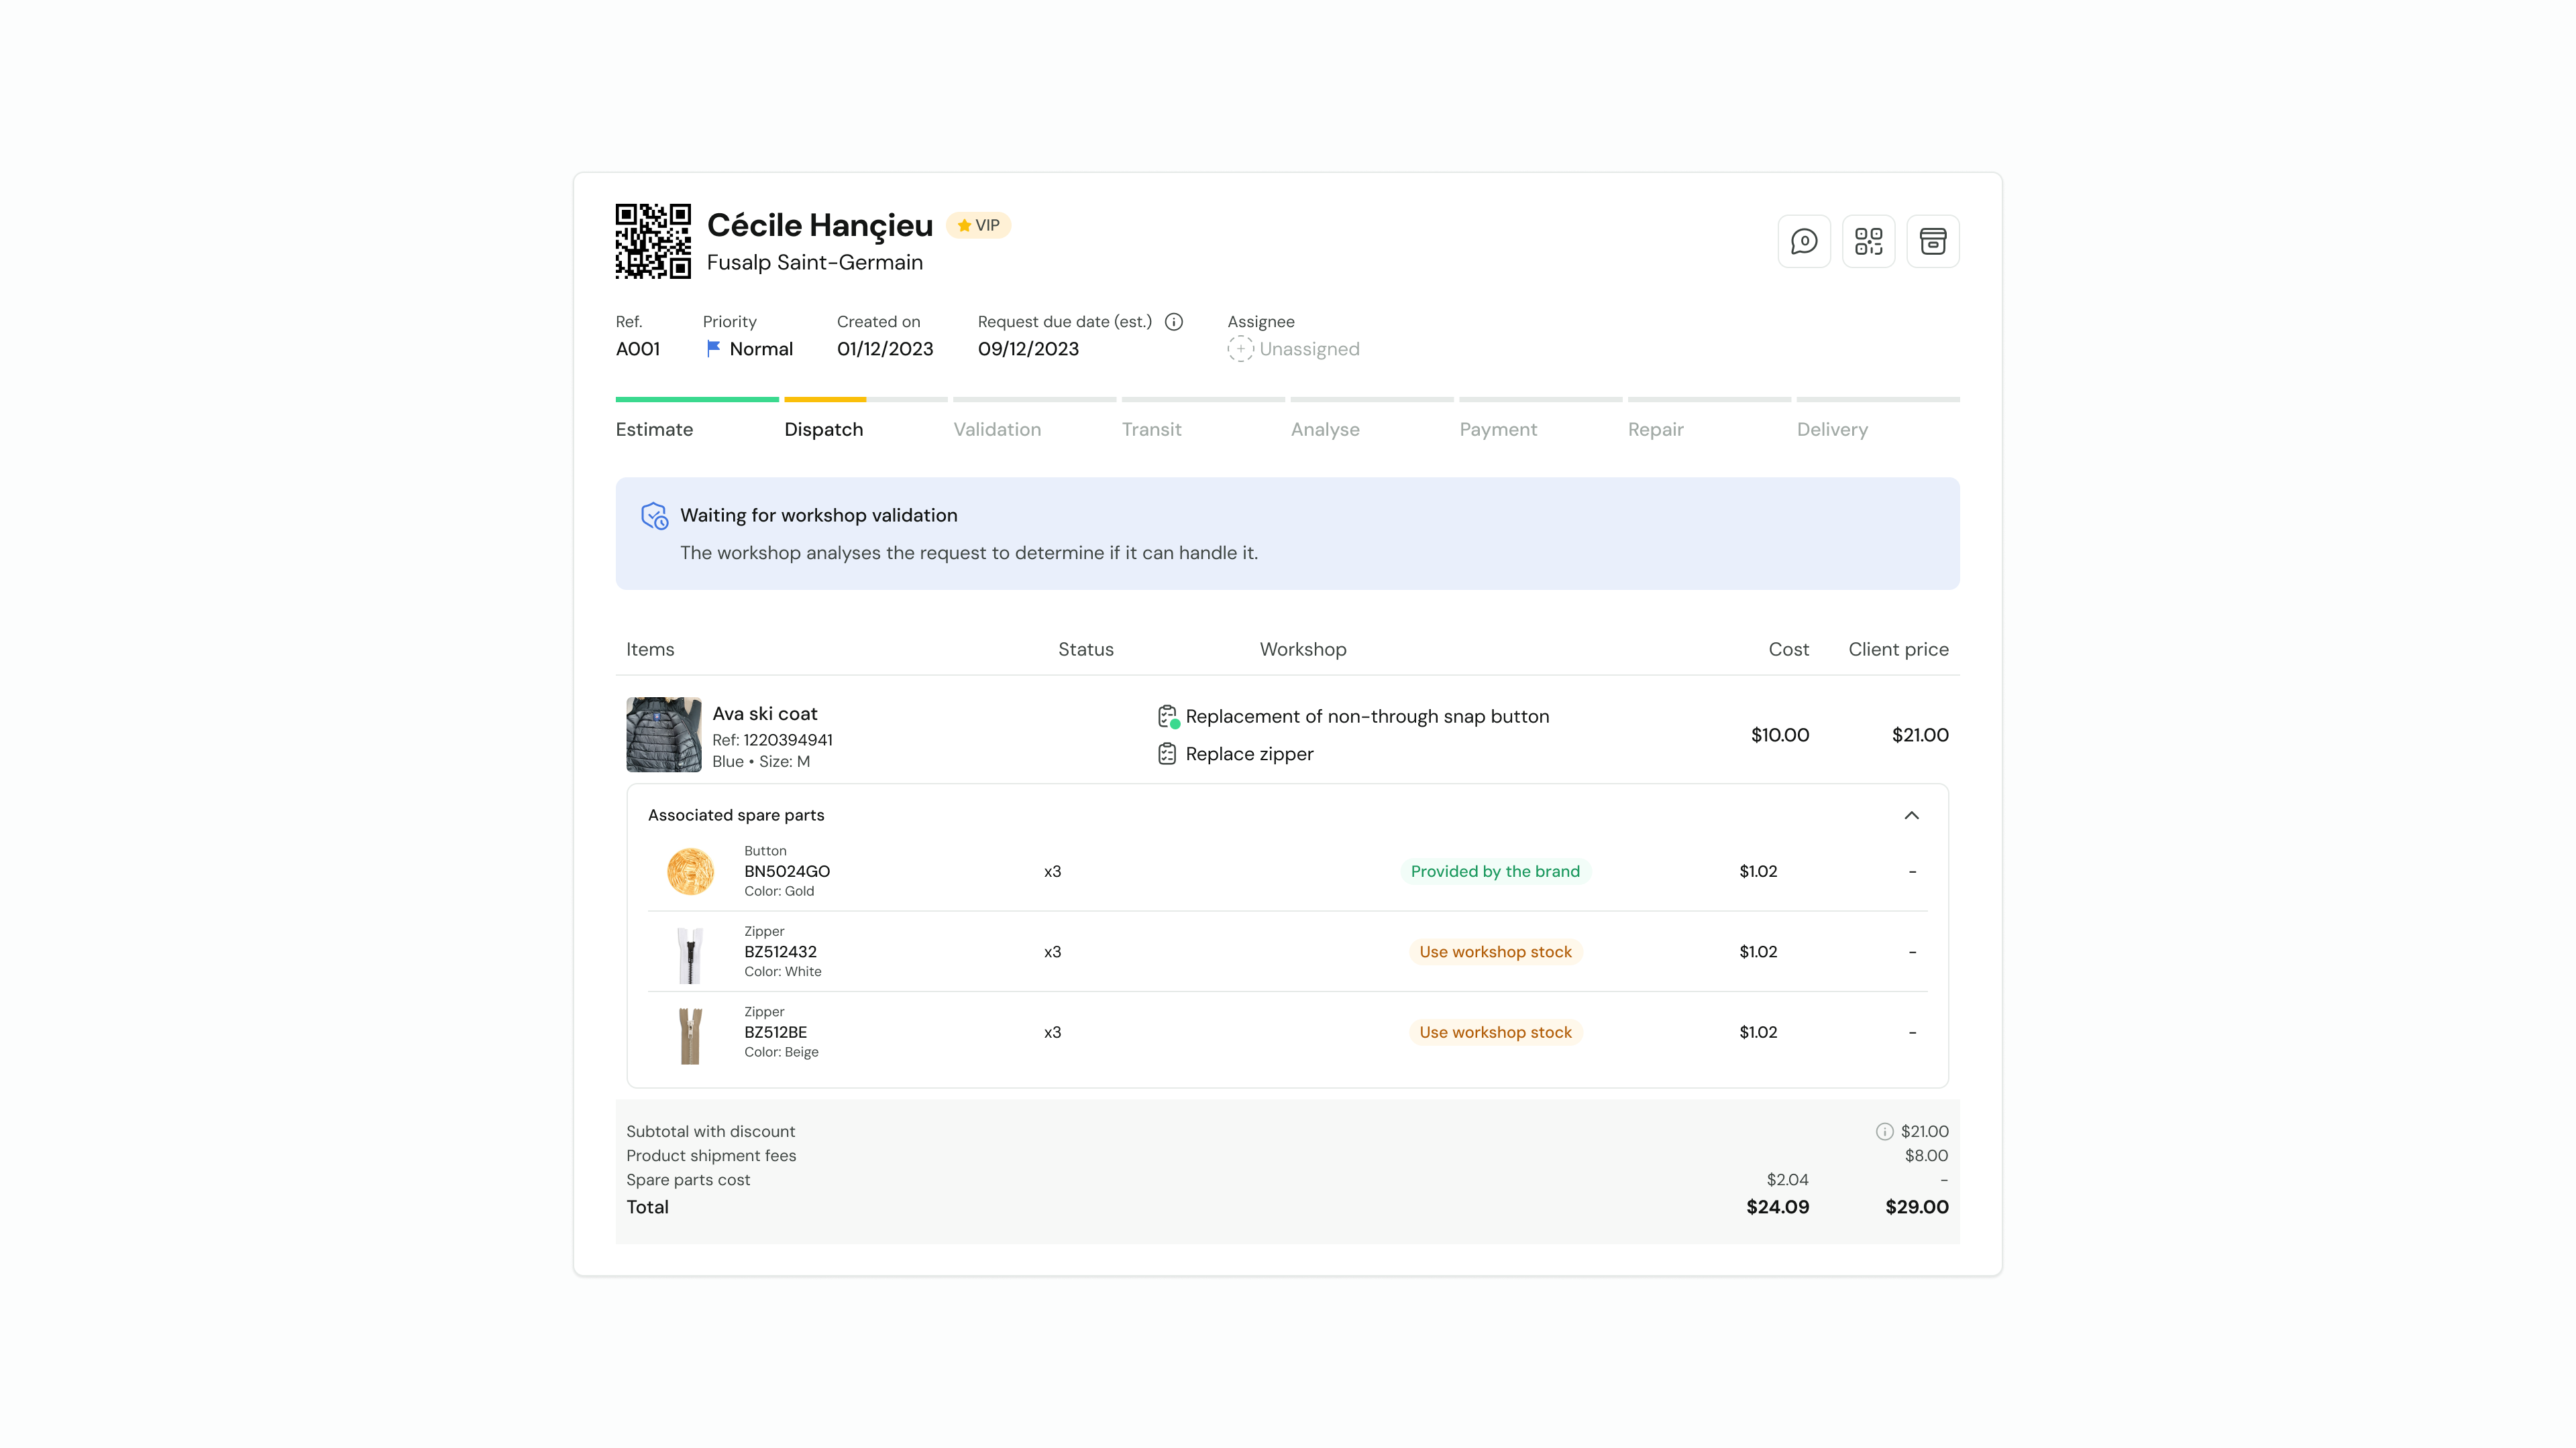Click the Replace zipper task icon

1167,754
